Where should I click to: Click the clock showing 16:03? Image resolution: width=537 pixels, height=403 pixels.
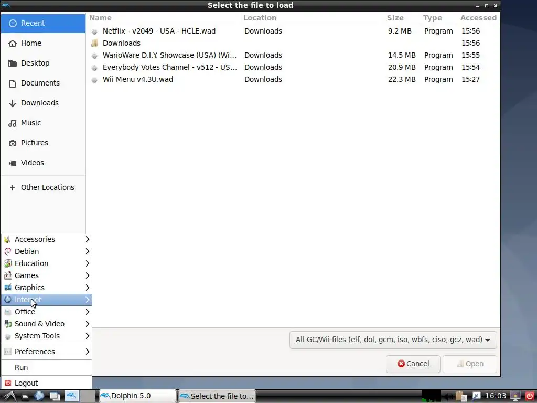(496, 396)
